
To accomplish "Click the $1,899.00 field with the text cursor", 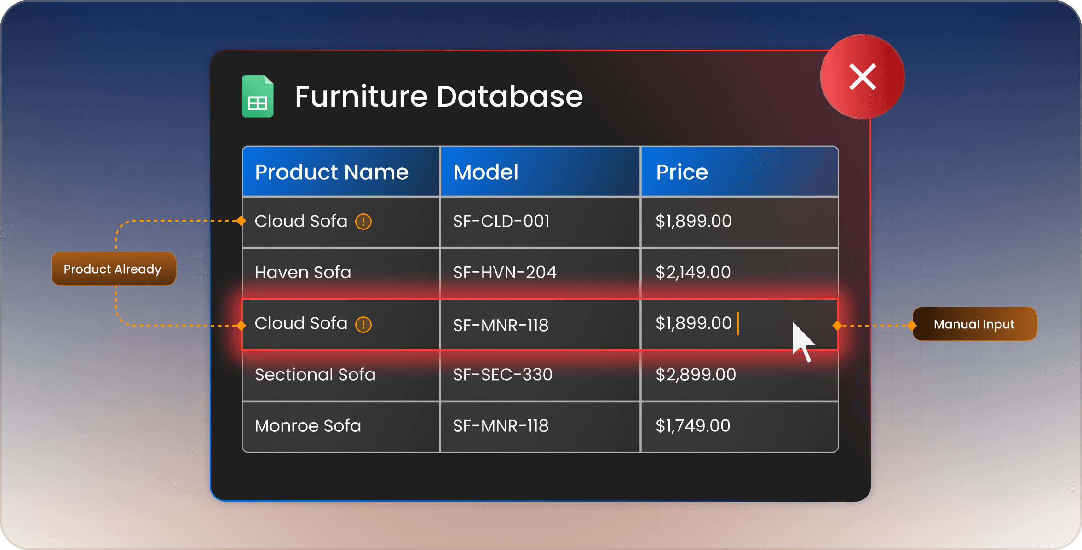I will 739,325.
